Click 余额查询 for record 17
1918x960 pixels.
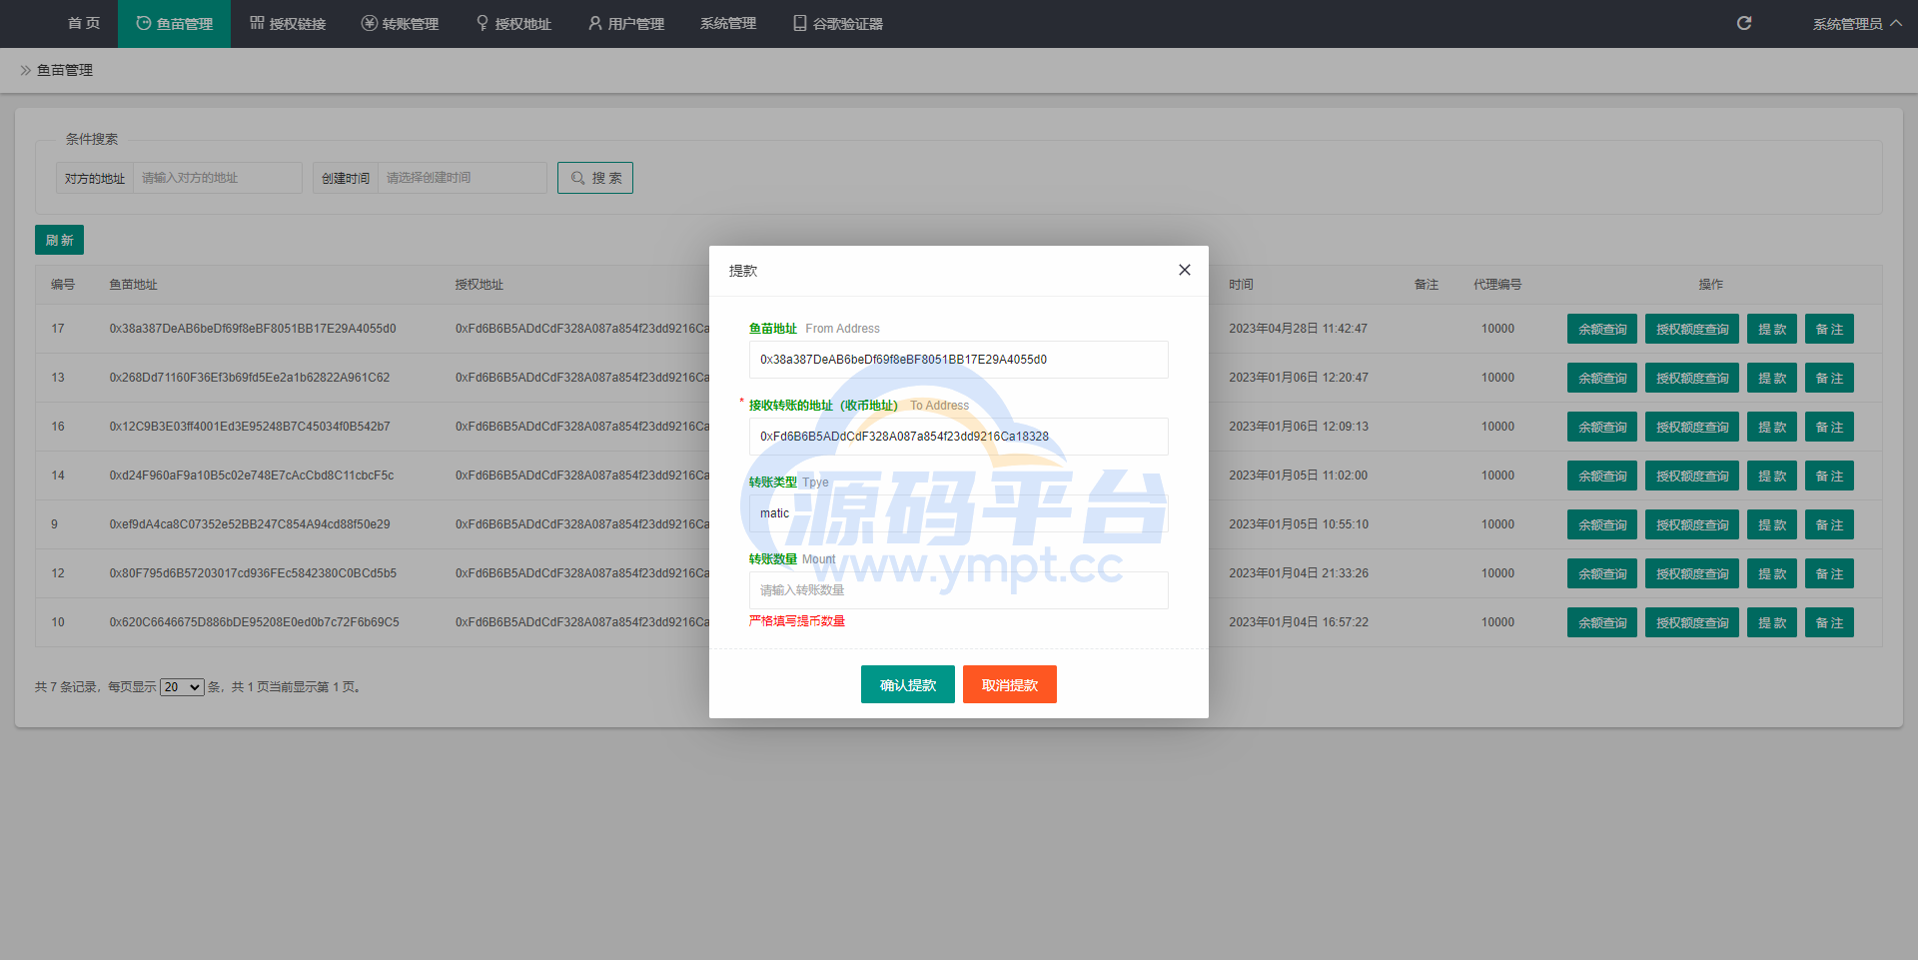(1601, 329)
